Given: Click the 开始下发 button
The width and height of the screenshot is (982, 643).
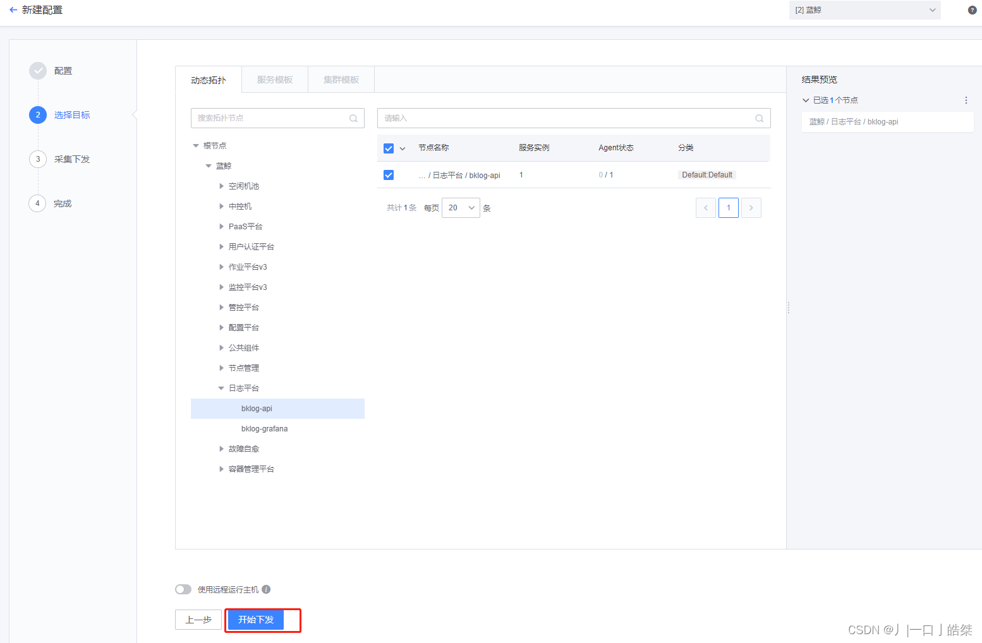Looking at the screenshot, I should (x=256, y=620).
